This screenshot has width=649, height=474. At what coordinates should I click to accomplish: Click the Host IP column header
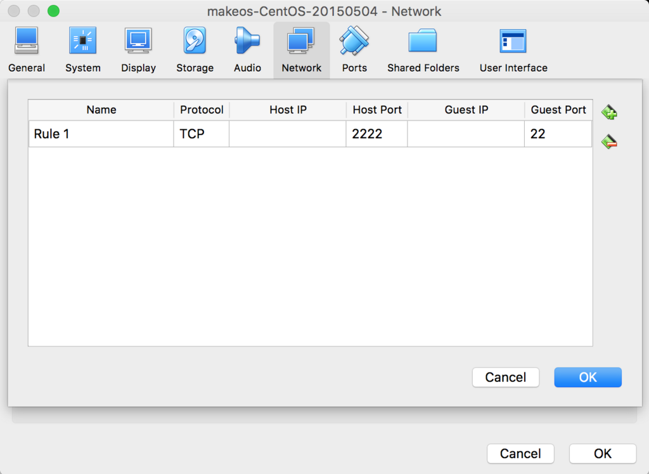pos(288,110)
